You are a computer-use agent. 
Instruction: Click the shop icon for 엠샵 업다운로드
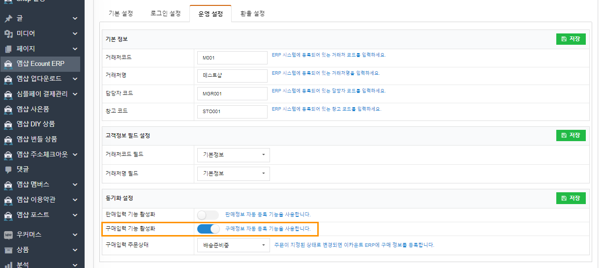pyautogui.click(x=8, y=79)
